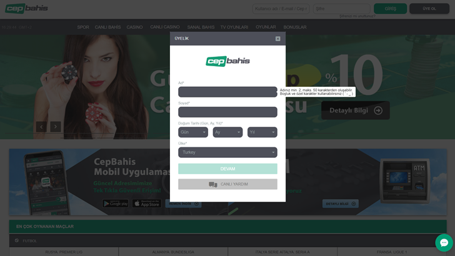Image resolution: width=455 pixels, height=256 pixels.
Task: Open the CASINO menu item
Action: (134, 27)
